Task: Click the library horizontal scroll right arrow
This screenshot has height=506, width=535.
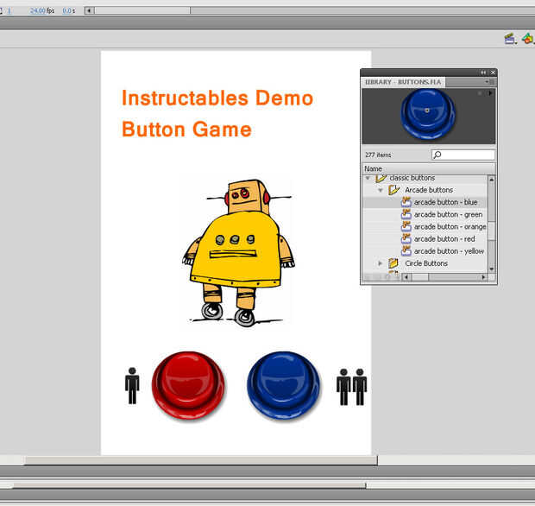Action: 483,277
